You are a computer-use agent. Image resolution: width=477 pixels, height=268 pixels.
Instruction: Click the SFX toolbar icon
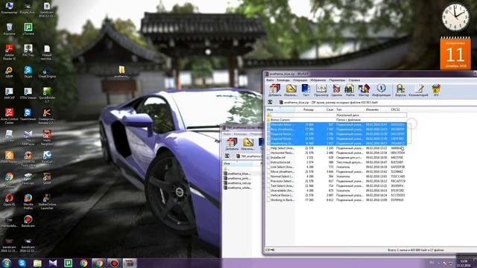point(436,90)
